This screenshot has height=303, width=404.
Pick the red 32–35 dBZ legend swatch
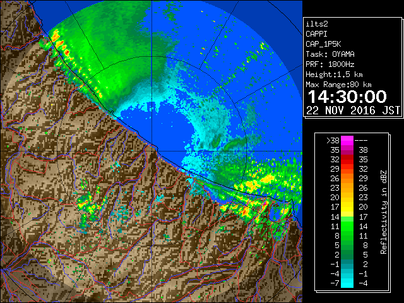[347, 160]
